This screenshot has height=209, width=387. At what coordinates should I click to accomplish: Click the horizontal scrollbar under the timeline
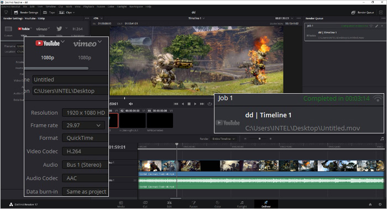coord(176,198)
